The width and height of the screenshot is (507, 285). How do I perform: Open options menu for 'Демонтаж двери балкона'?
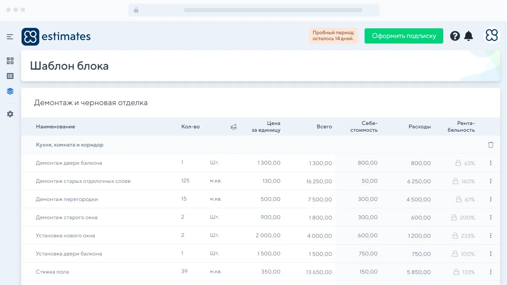(x=491, y=163)
